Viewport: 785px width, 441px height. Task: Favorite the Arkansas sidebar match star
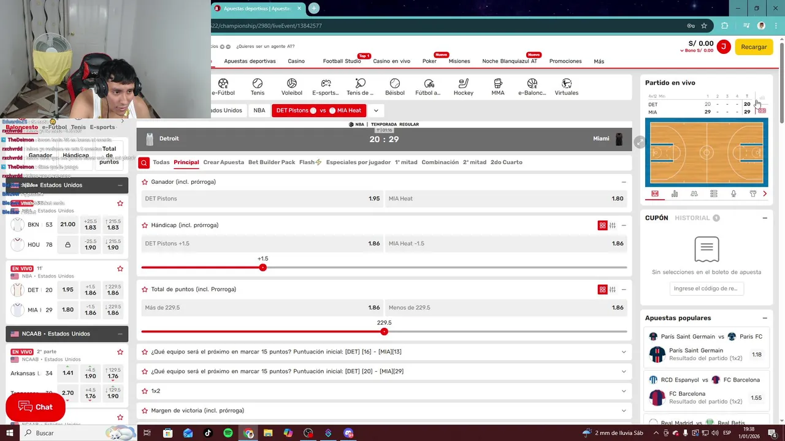(x=120, y=352)
